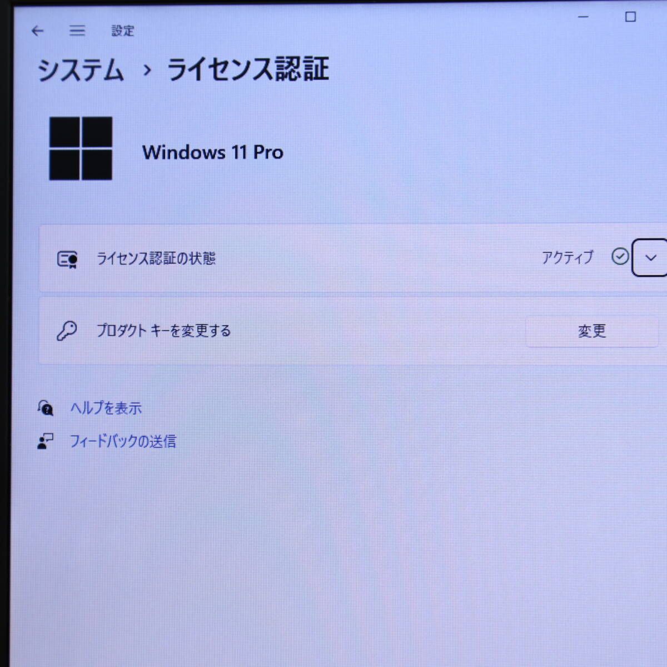
Task: Minimize the Settings window
Action: tap(583, 17)
